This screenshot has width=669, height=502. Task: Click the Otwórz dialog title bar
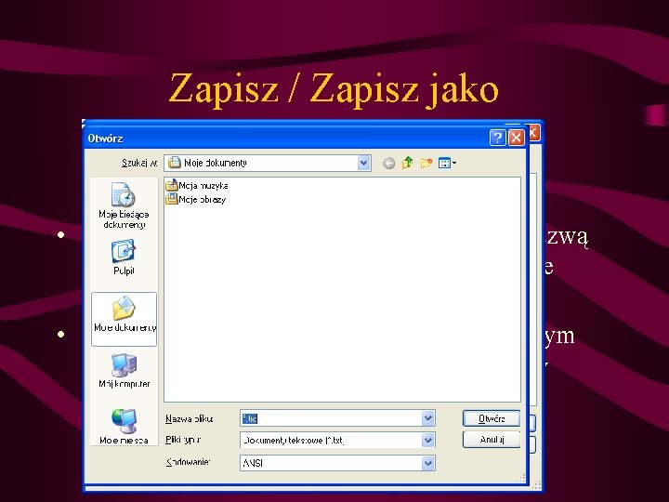pos(286,138)
